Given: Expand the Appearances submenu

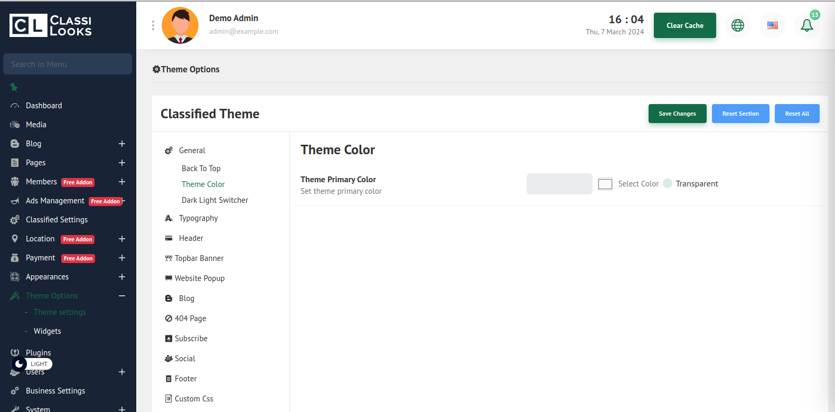Looking at the screenshot, I should click(x=122, y=277).
